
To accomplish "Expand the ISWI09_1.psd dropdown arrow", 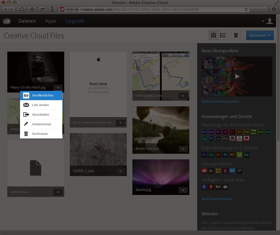I will click(x=121, y=171).
